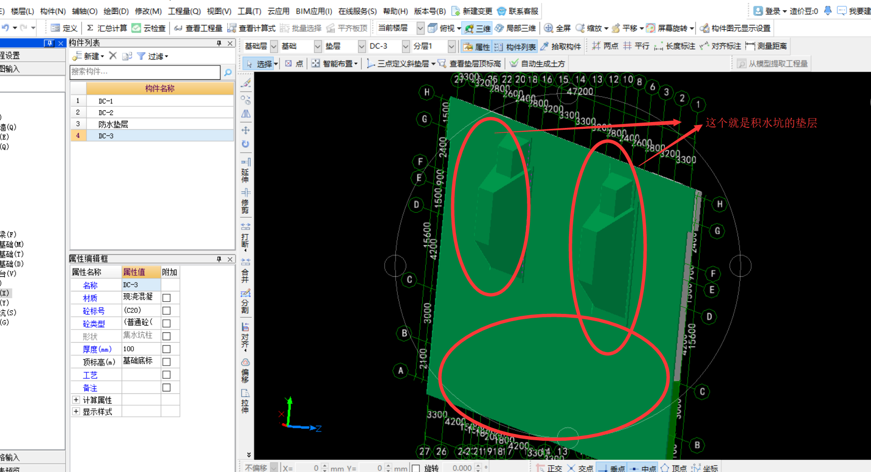Tick the 工艺 附加 checkbox
Screen dimensions: 871x472
(167, 375)
